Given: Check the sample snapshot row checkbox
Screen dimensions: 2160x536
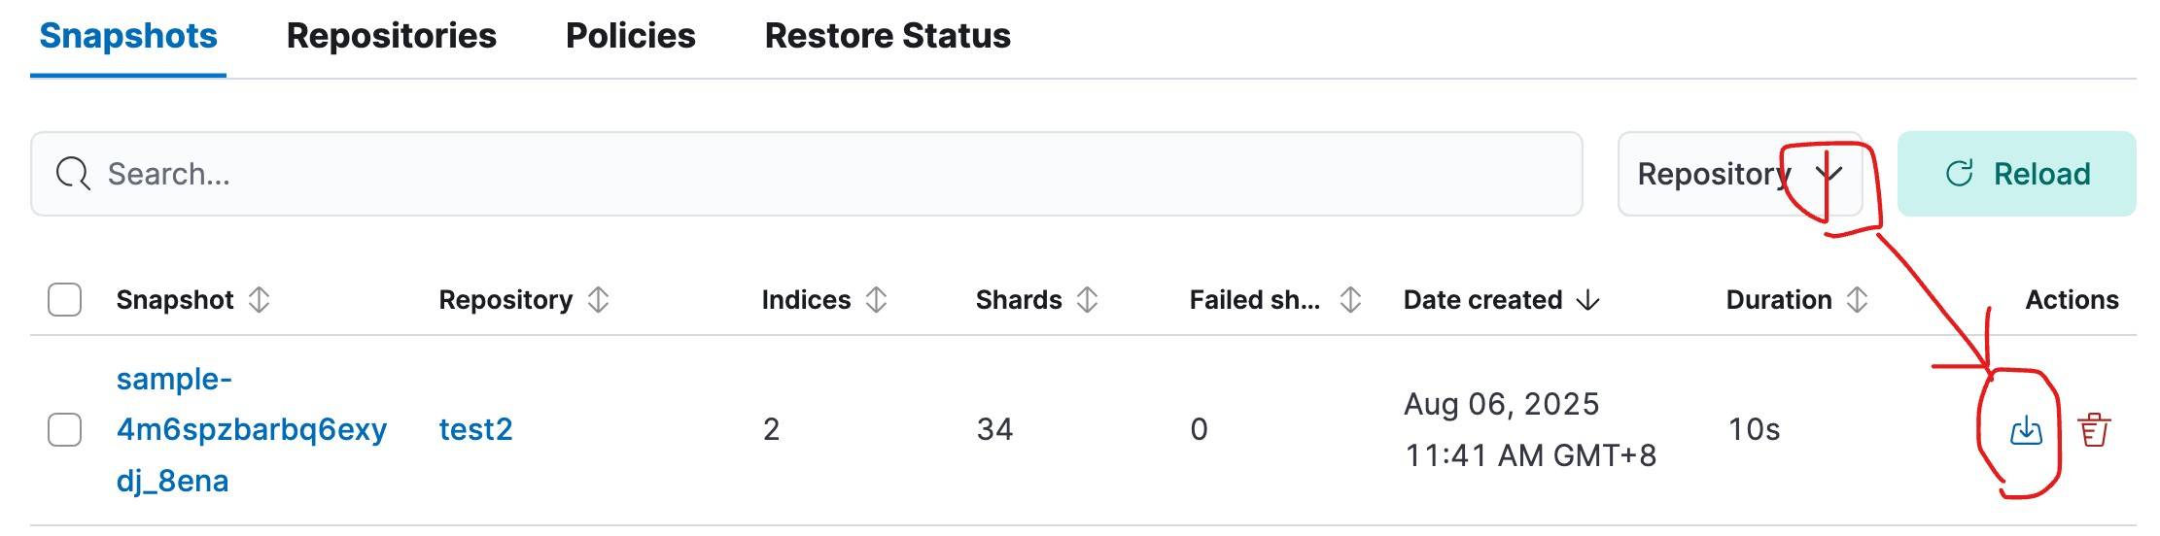Looking at the screenshot, I should point(64,429).
